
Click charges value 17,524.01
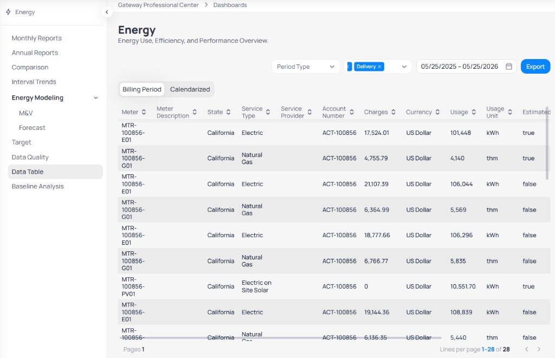click(377, 133)
